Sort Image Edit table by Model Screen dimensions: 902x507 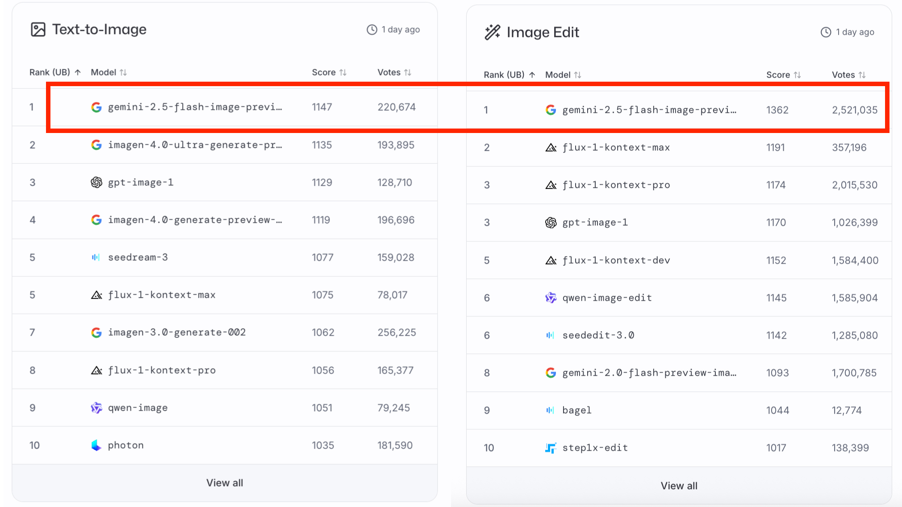click(563, 75)
